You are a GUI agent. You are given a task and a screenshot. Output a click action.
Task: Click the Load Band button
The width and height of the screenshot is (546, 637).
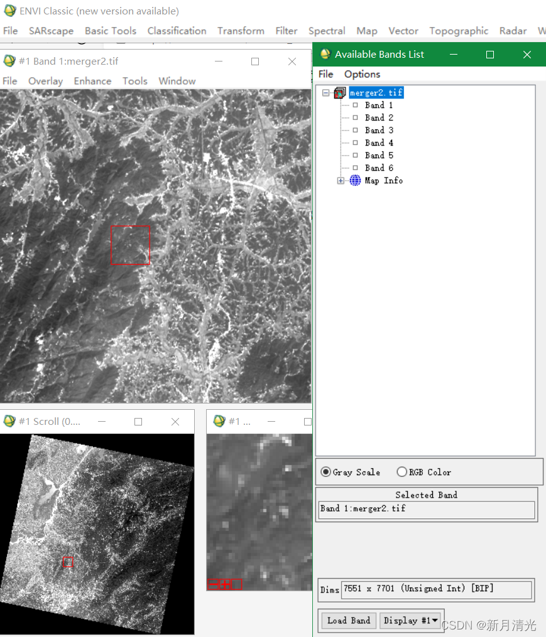point(349,620)
